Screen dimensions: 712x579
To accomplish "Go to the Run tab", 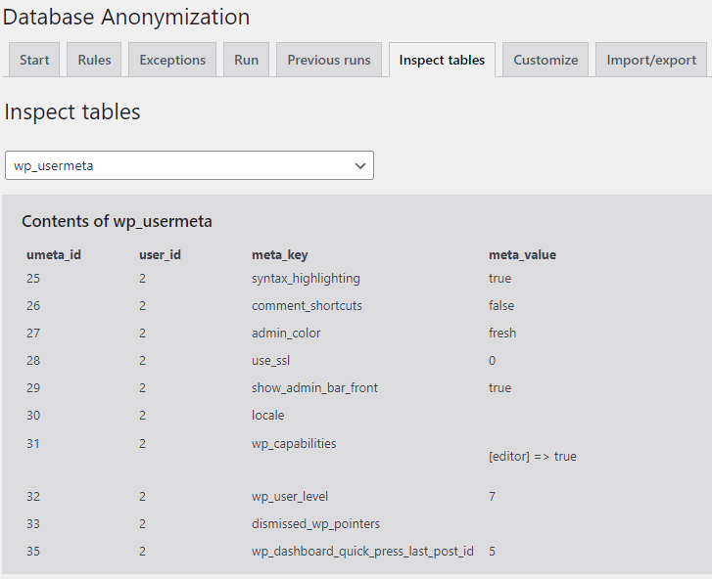I will 246,60.
